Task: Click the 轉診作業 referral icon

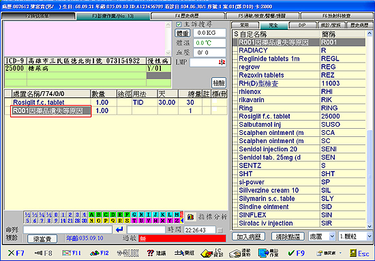Action: tap(269, 253)
